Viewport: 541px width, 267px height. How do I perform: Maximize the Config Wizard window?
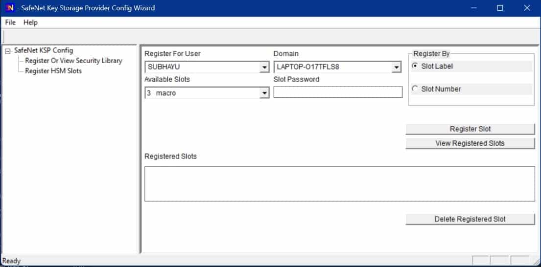[x=500, y=8]
